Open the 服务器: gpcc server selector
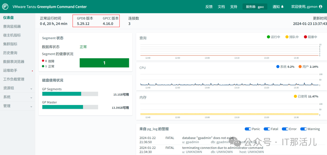 255,7
